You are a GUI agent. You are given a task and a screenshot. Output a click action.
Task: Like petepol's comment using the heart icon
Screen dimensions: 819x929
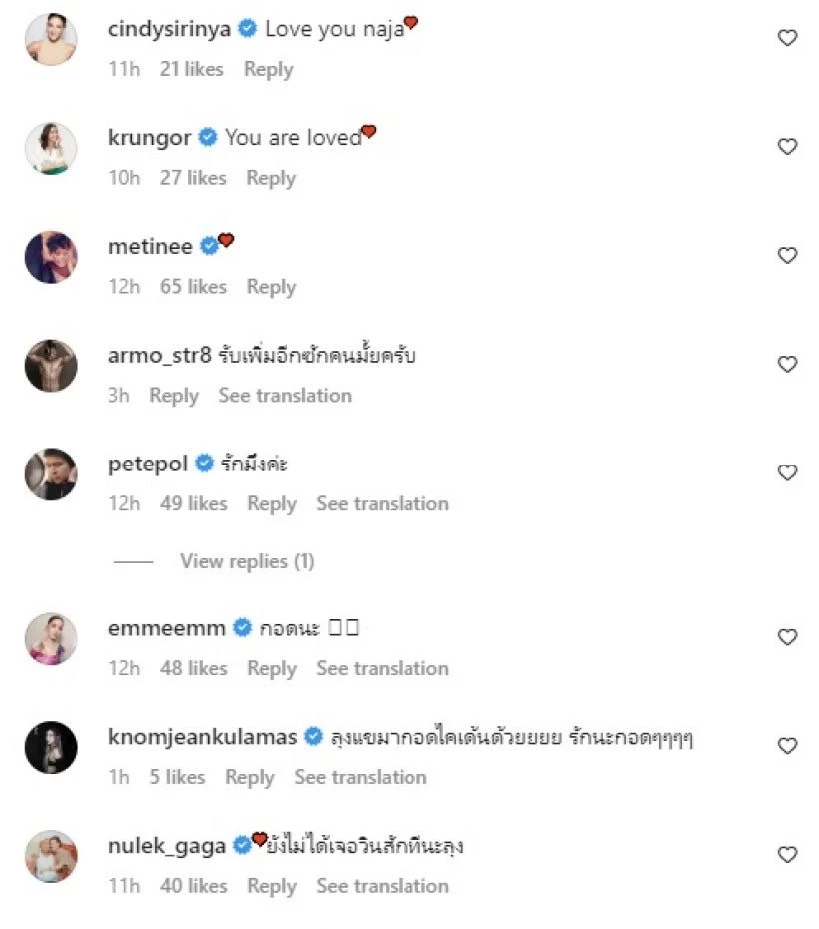coord(787,472)
